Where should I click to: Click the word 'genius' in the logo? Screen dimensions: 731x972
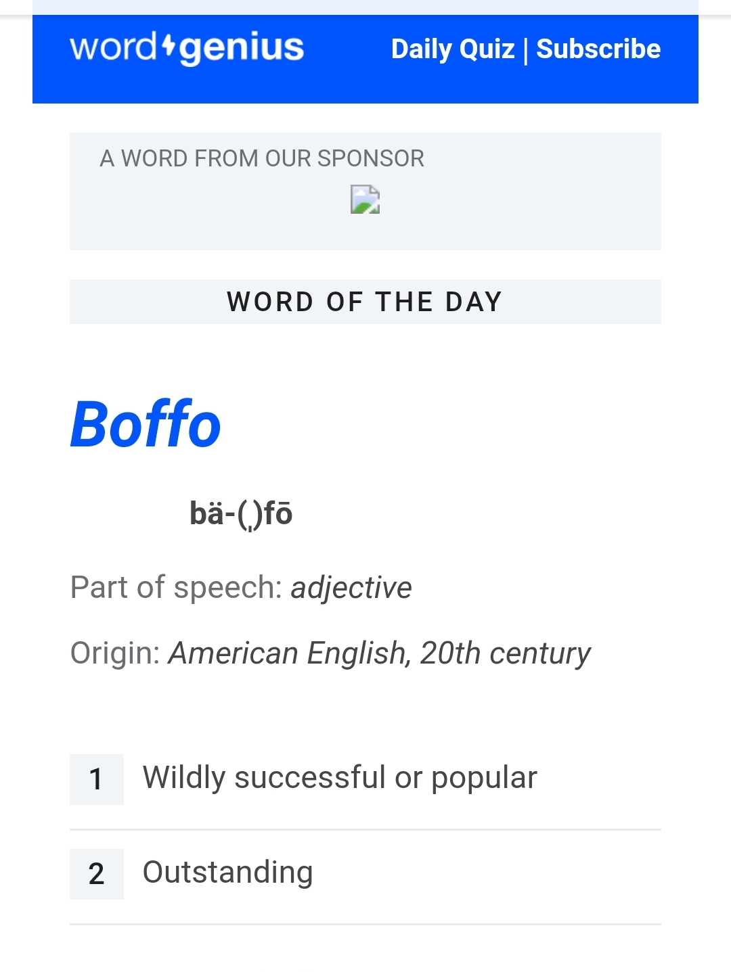tap(242, 48)
